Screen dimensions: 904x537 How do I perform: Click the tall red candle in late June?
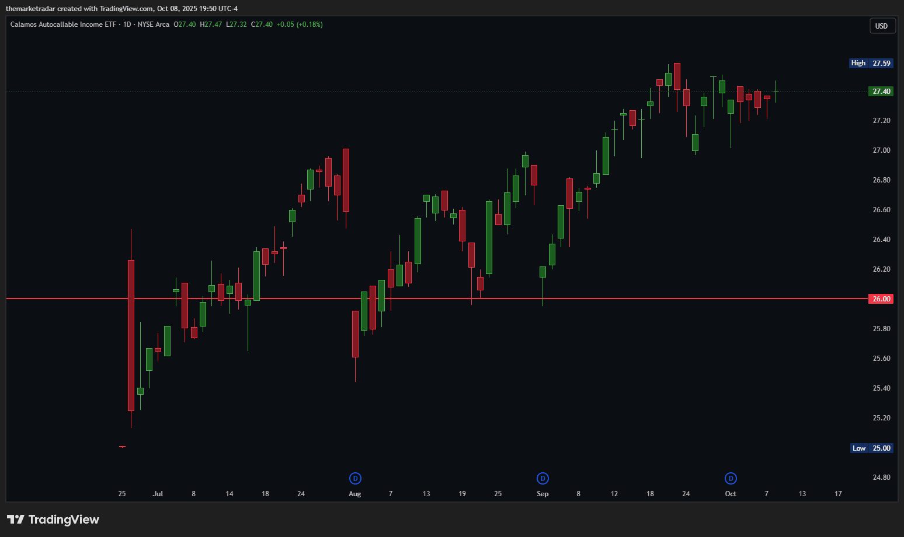131,335
